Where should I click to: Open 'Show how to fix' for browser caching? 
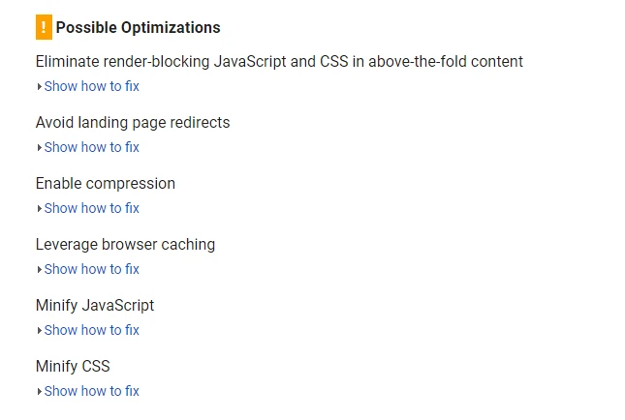tap(92, 270)
